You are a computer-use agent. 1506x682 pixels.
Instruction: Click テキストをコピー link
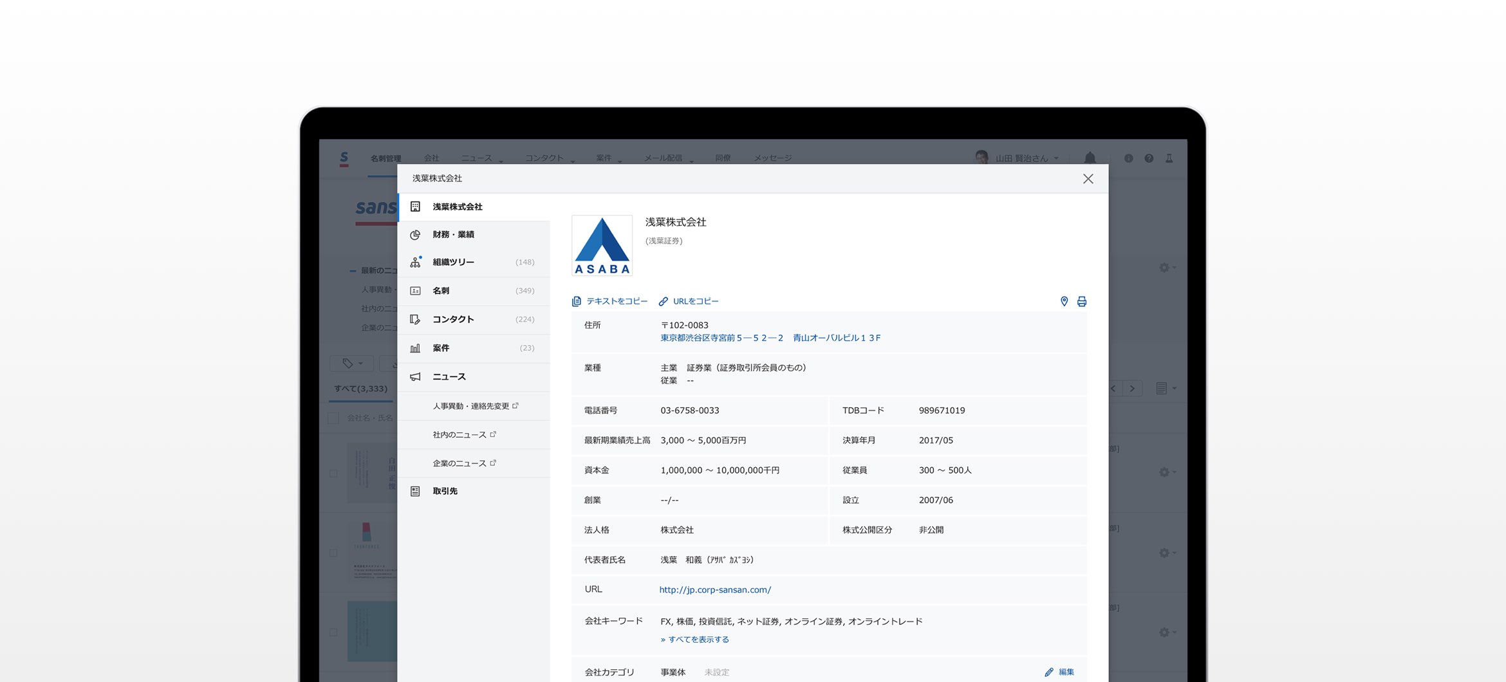[609, 301]
